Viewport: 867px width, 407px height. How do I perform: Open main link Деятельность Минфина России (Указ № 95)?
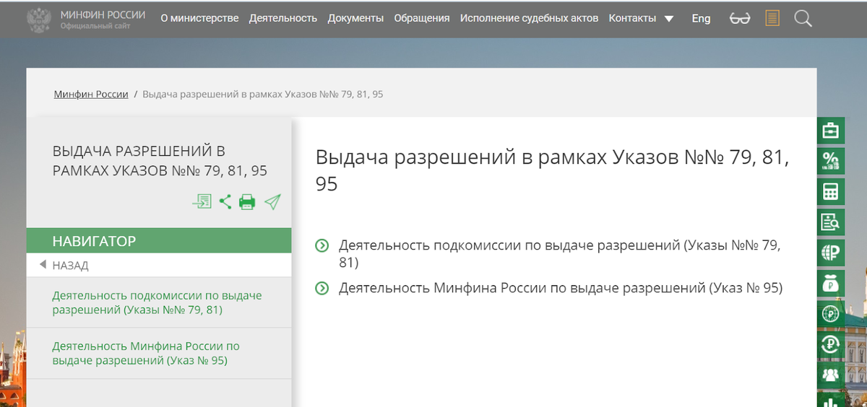click(x=561, y=289)
